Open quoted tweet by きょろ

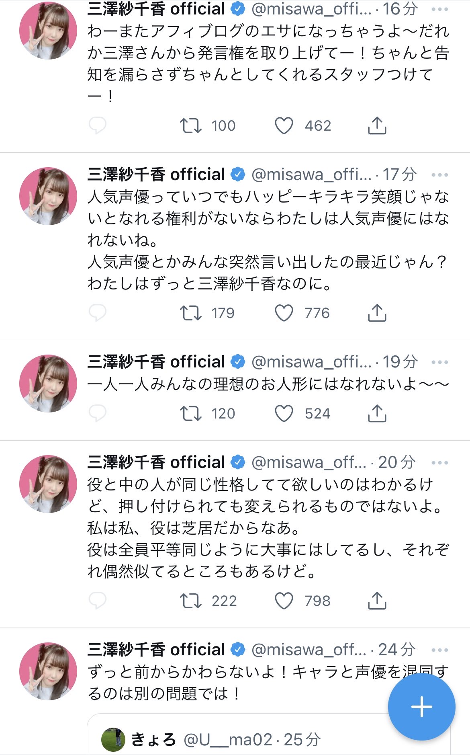point(241,739)
